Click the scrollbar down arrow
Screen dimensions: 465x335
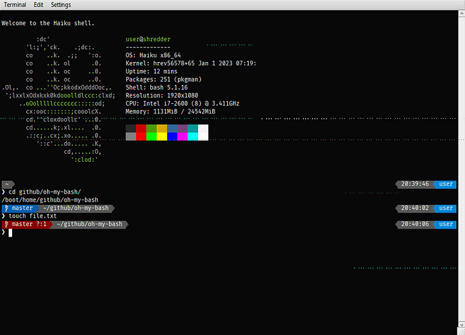coord(462,324)
